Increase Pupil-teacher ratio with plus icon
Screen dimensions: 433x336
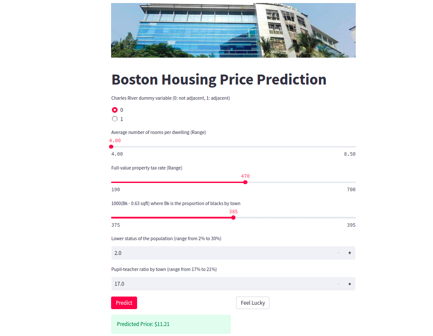click(350, 284)
